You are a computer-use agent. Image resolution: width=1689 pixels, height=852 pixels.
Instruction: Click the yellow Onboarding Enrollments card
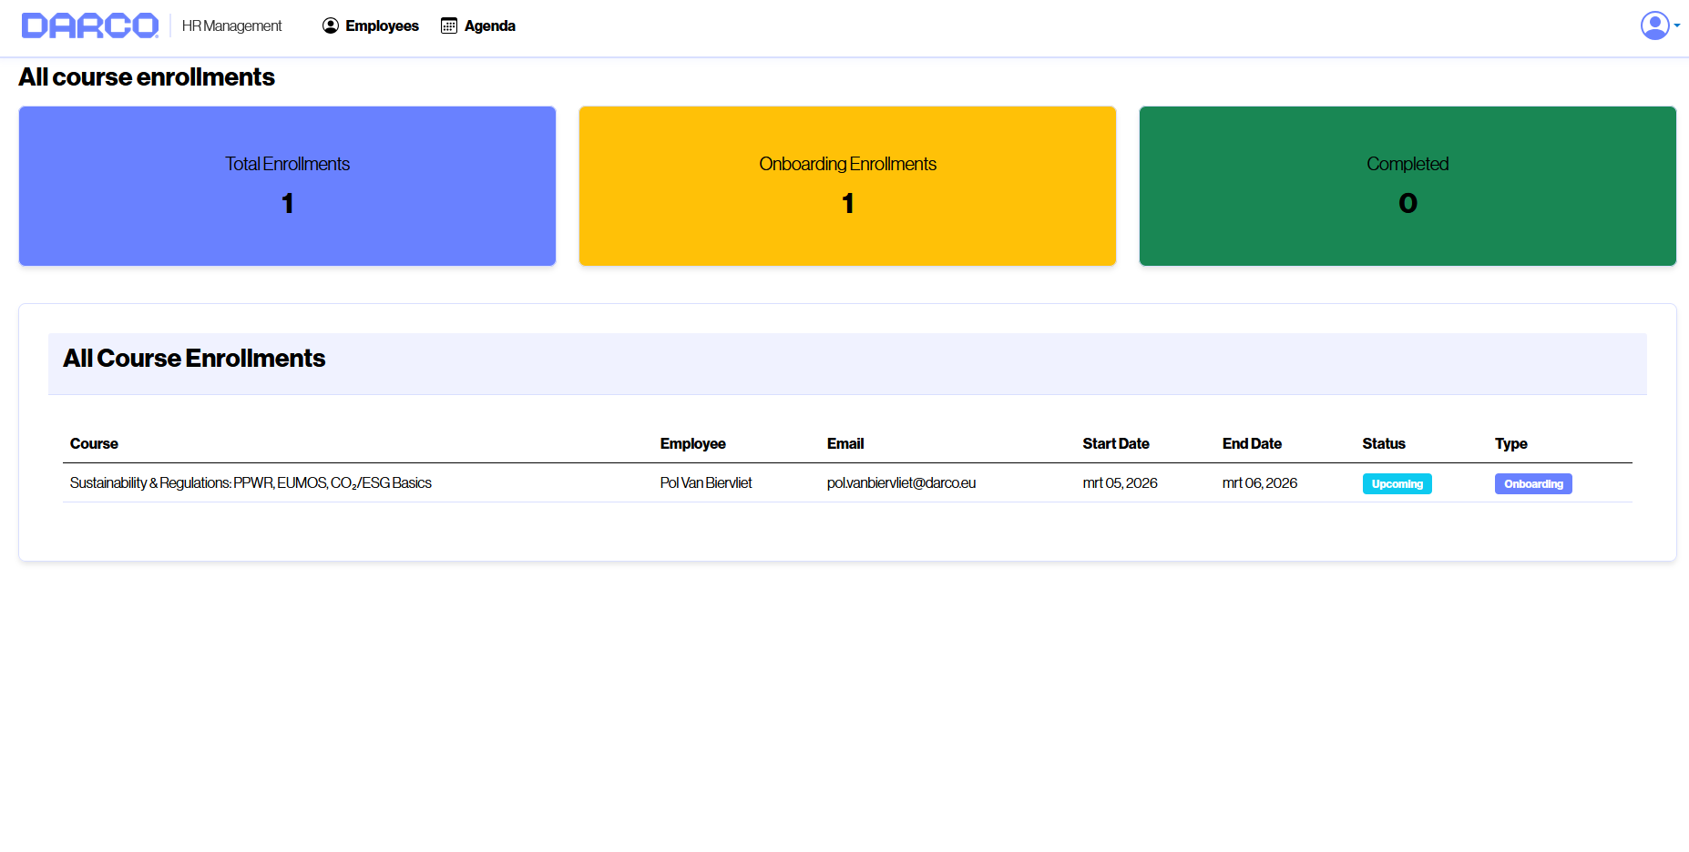click(847, 186)
